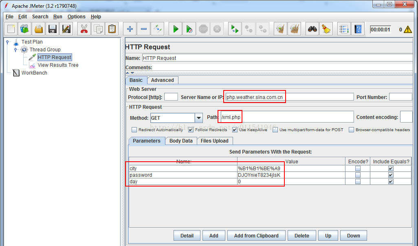The width and height of the screenshot is (418, 246).
Task: Open the Method GET dropdown
Action: tap(198, 118)
